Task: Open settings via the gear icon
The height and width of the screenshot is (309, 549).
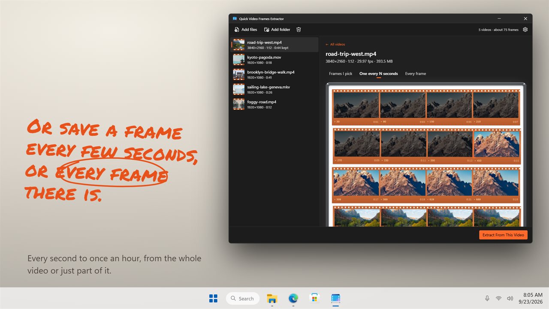Action: coord(525,30)
